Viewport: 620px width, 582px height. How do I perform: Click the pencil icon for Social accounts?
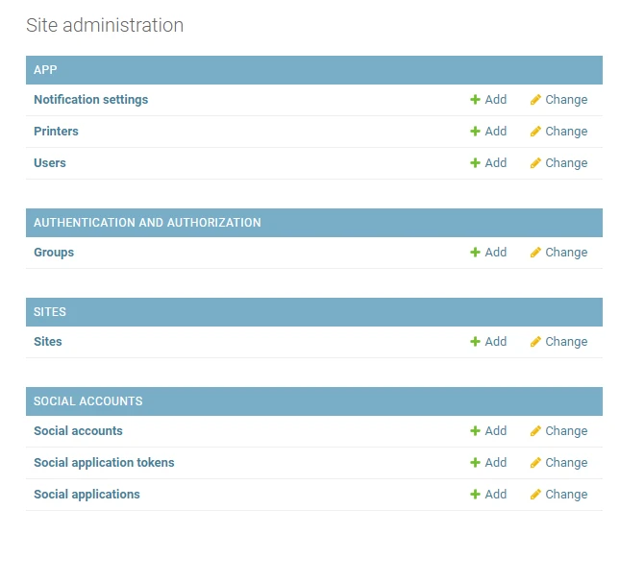click(535, 431)
